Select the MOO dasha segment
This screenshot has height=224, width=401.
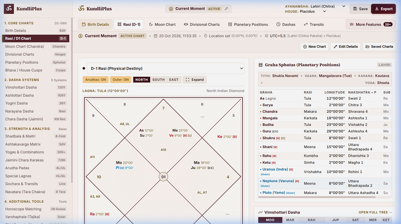(x=270, y=220)
